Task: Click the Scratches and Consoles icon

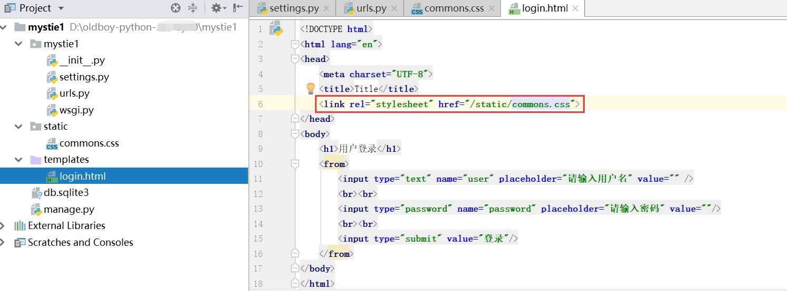Action: 20,243
